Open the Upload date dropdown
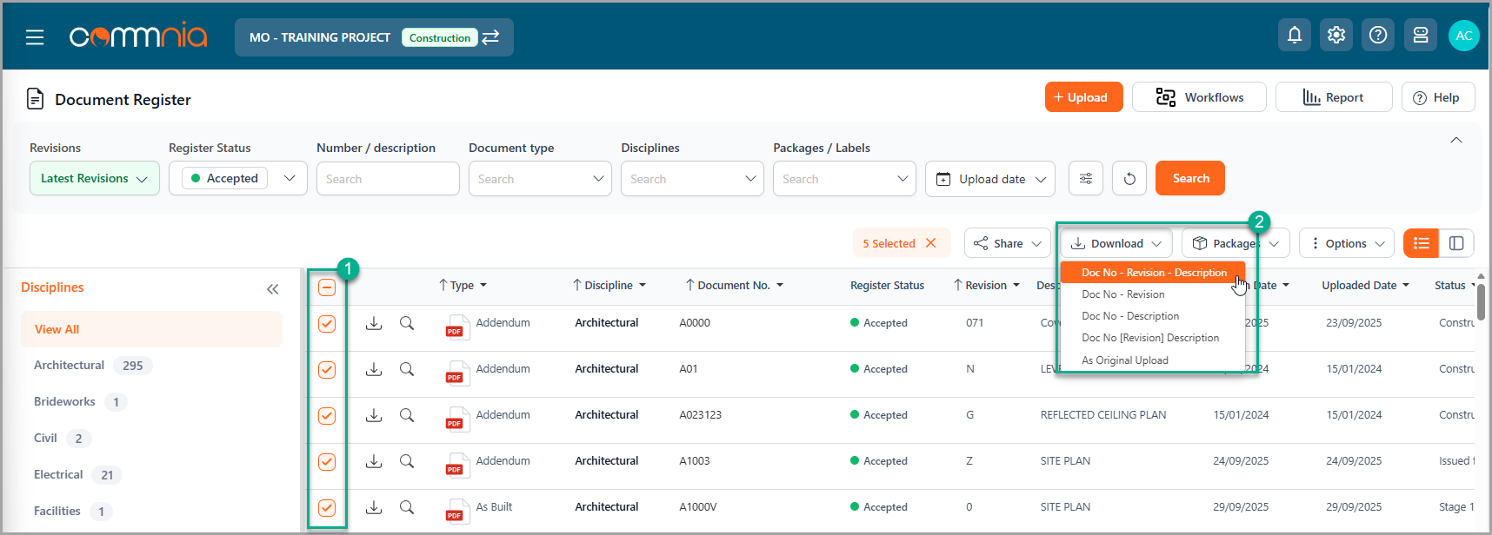The height and width of the screenshot is (535, 1492). coord(989,179)
